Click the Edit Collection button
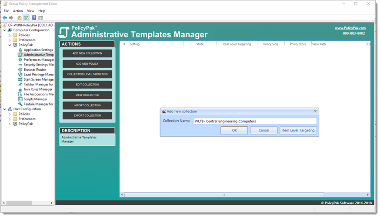 coord(87,85)
